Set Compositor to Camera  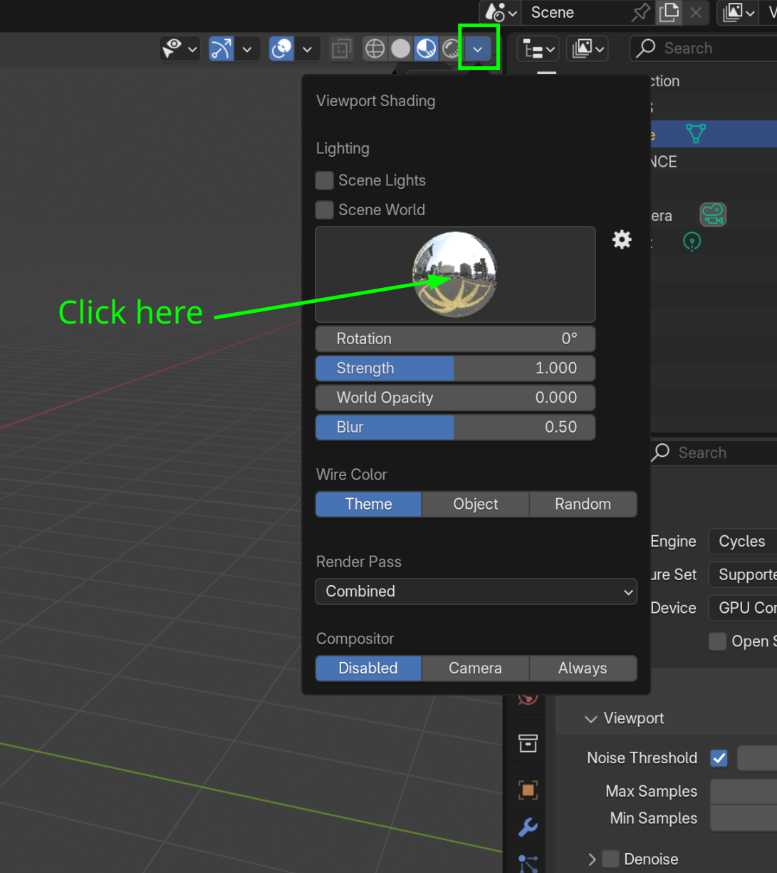[475, 668]
